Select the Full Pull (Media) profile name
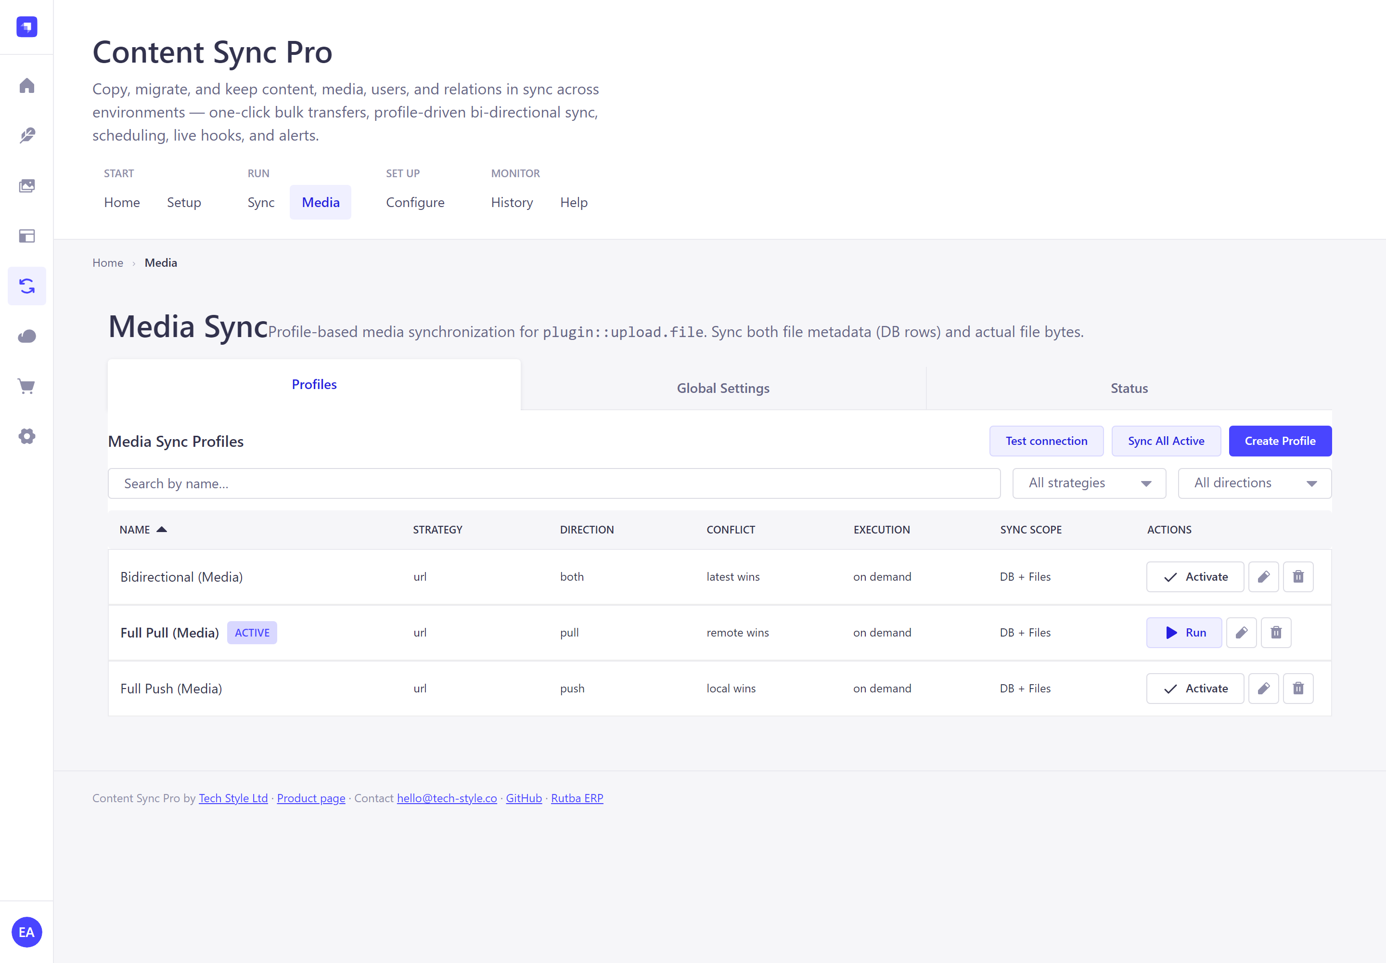The image size is (1386, 963). [169, 632]
